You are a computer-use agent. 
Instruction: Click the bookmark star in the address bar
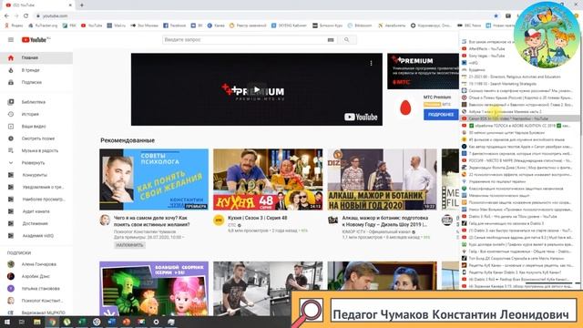pos(496,16)
